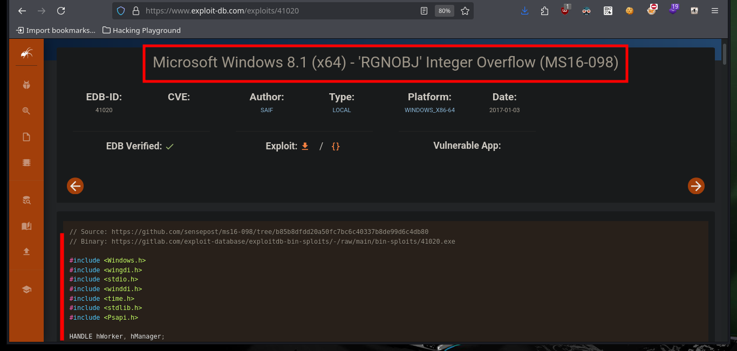
Task: Open the Submissions upload sidebar icon
Action: point(26,252)
